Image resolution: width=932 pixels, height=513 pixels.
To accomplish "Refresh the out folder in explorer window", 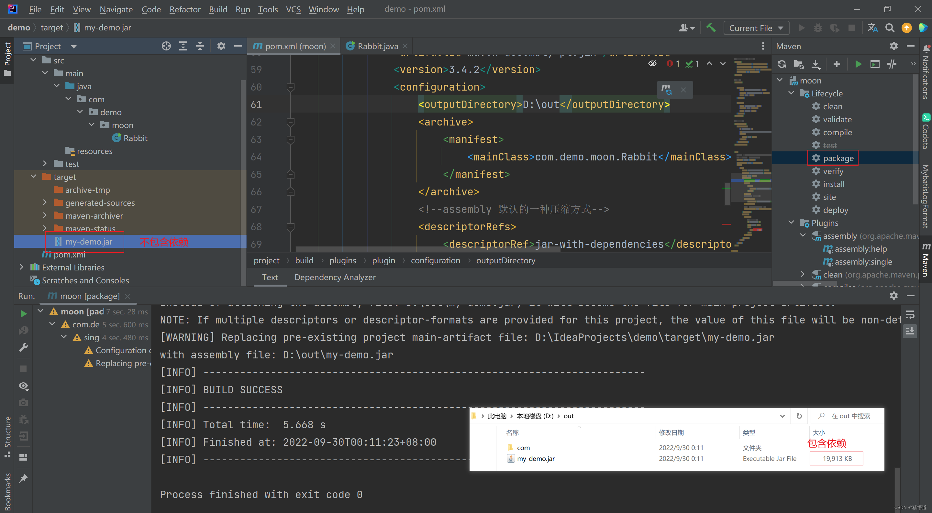I will point(799,416).
